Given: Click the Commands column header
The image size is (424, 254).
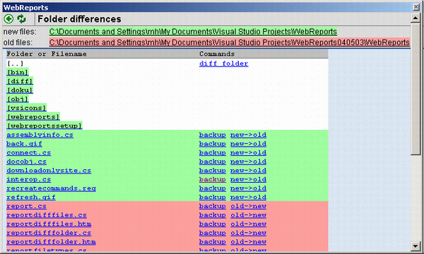Looking at the screenshot, I should point(217,54).
